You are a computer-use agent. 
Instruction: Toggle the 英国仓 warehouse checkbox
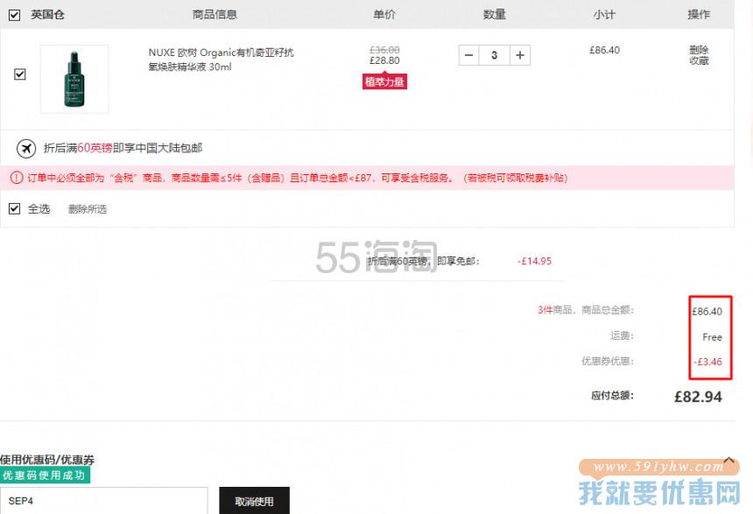click(x=14, y=15)
